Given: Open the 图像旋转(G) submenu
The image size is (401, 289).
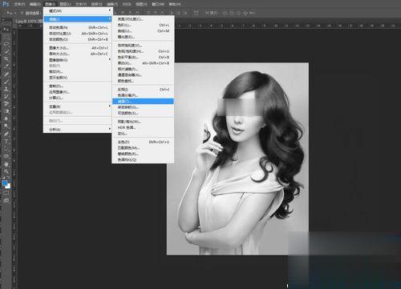Looking at the screenshot, I should [x=78, y=60].
